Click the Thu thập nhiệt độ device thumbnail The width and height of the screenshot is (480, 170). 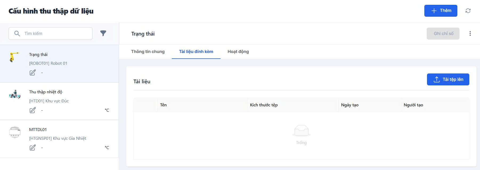(15, 94)
